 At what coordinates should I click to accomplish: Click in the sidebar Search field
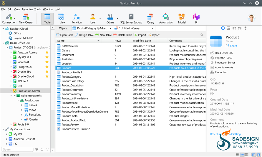coord(17,149)
